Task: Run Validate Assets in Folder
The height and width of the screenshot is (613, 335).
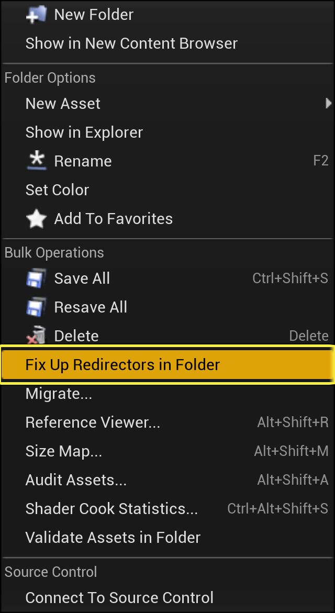Action: [113, 537]
